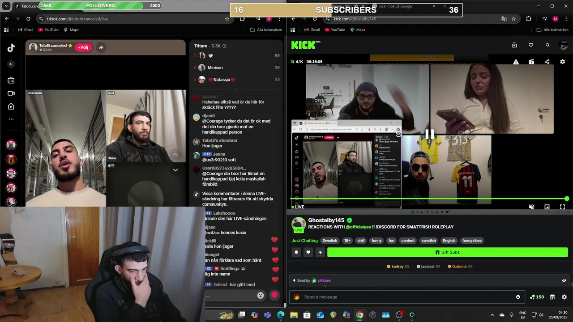The width and height of the screenshot is (573, 322).
Task: Open the Kick header clips icon
Action: click(x=514, y=45)
